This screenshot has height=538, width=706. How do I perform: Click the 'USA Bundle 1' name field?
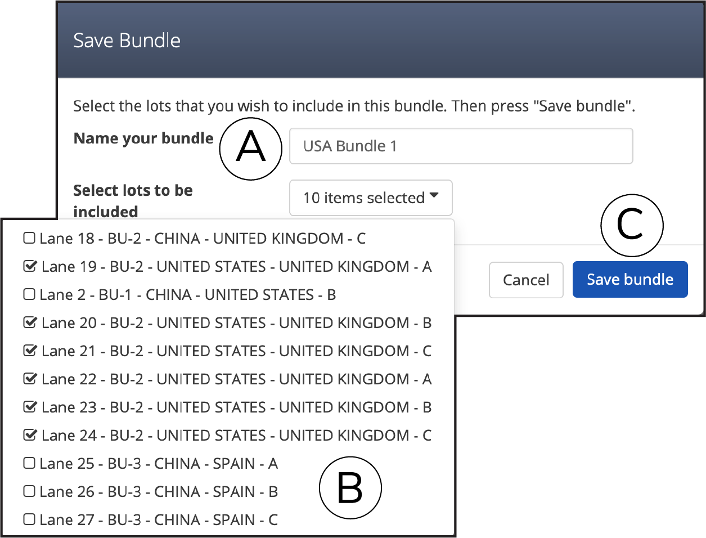click(461, 146)
